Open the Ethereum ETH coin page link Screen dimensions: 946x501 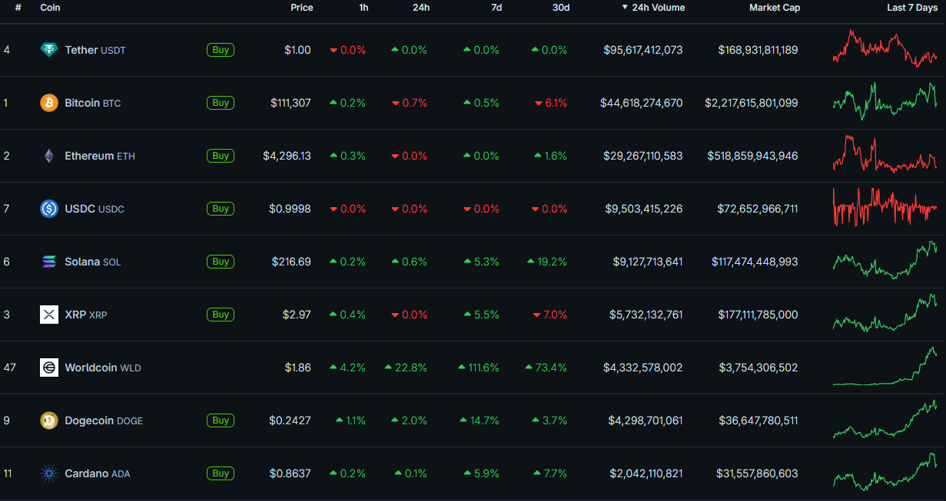[x=100, y=156]
